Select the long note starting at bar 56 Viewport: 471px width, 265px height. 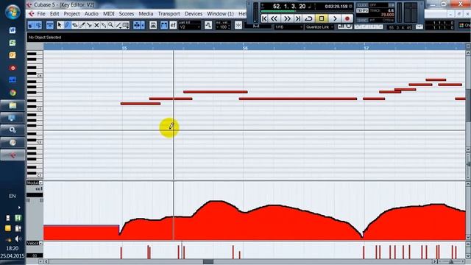[297, 99]
